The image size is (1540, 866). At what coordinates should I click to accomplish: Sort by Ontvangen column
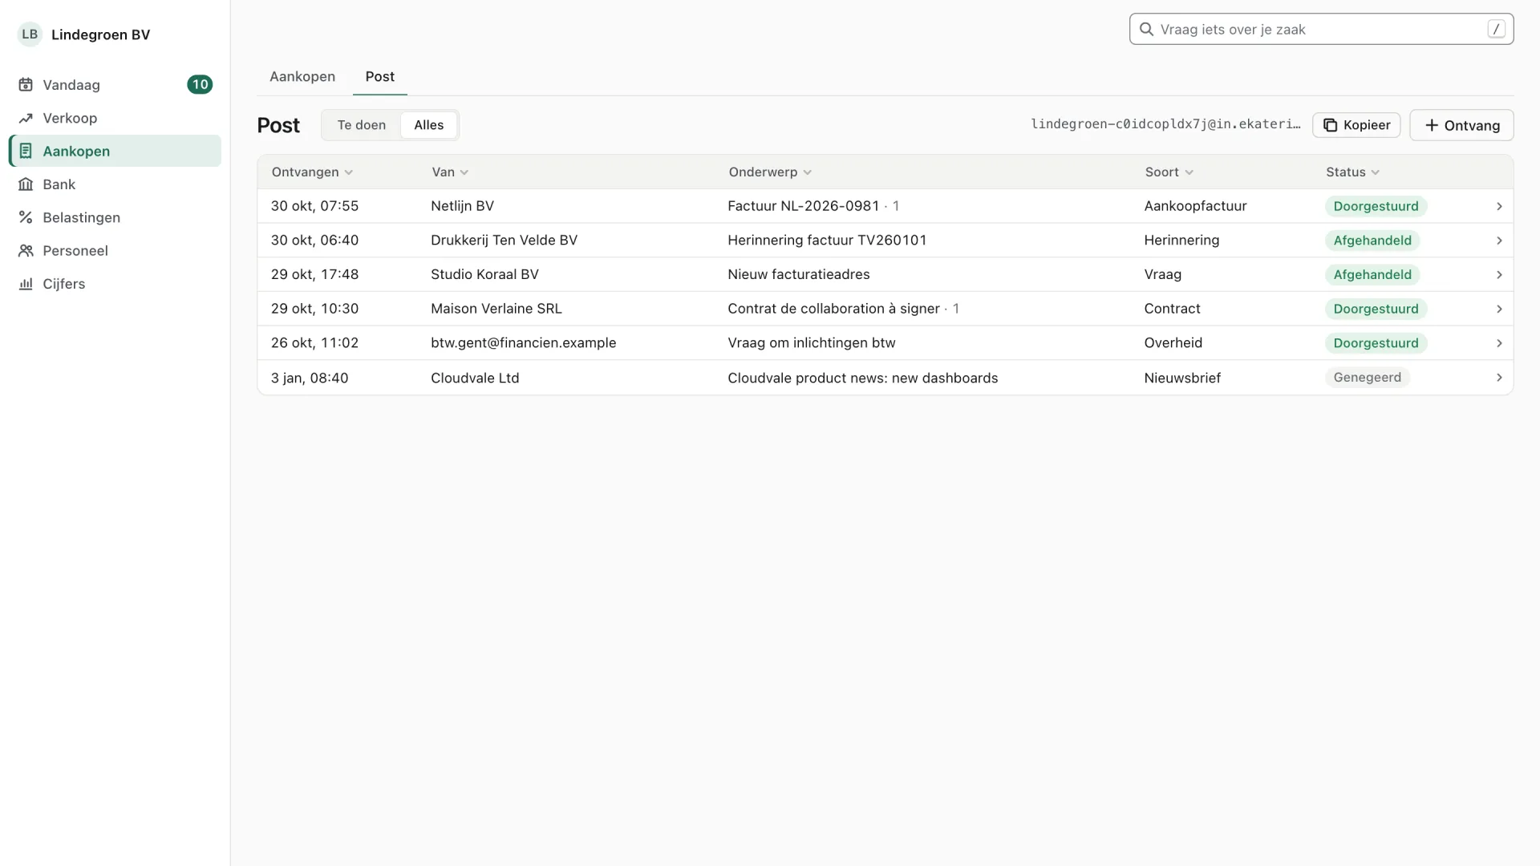(312, 172)
